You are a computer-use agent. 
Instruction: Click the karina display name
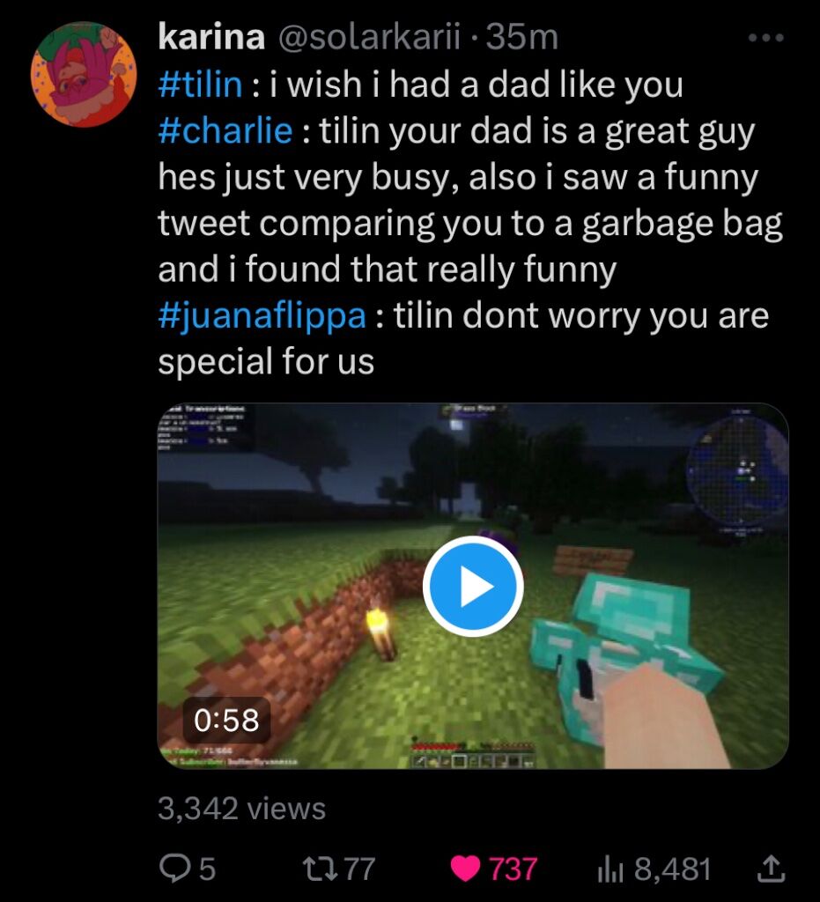[x=211, y=37]
